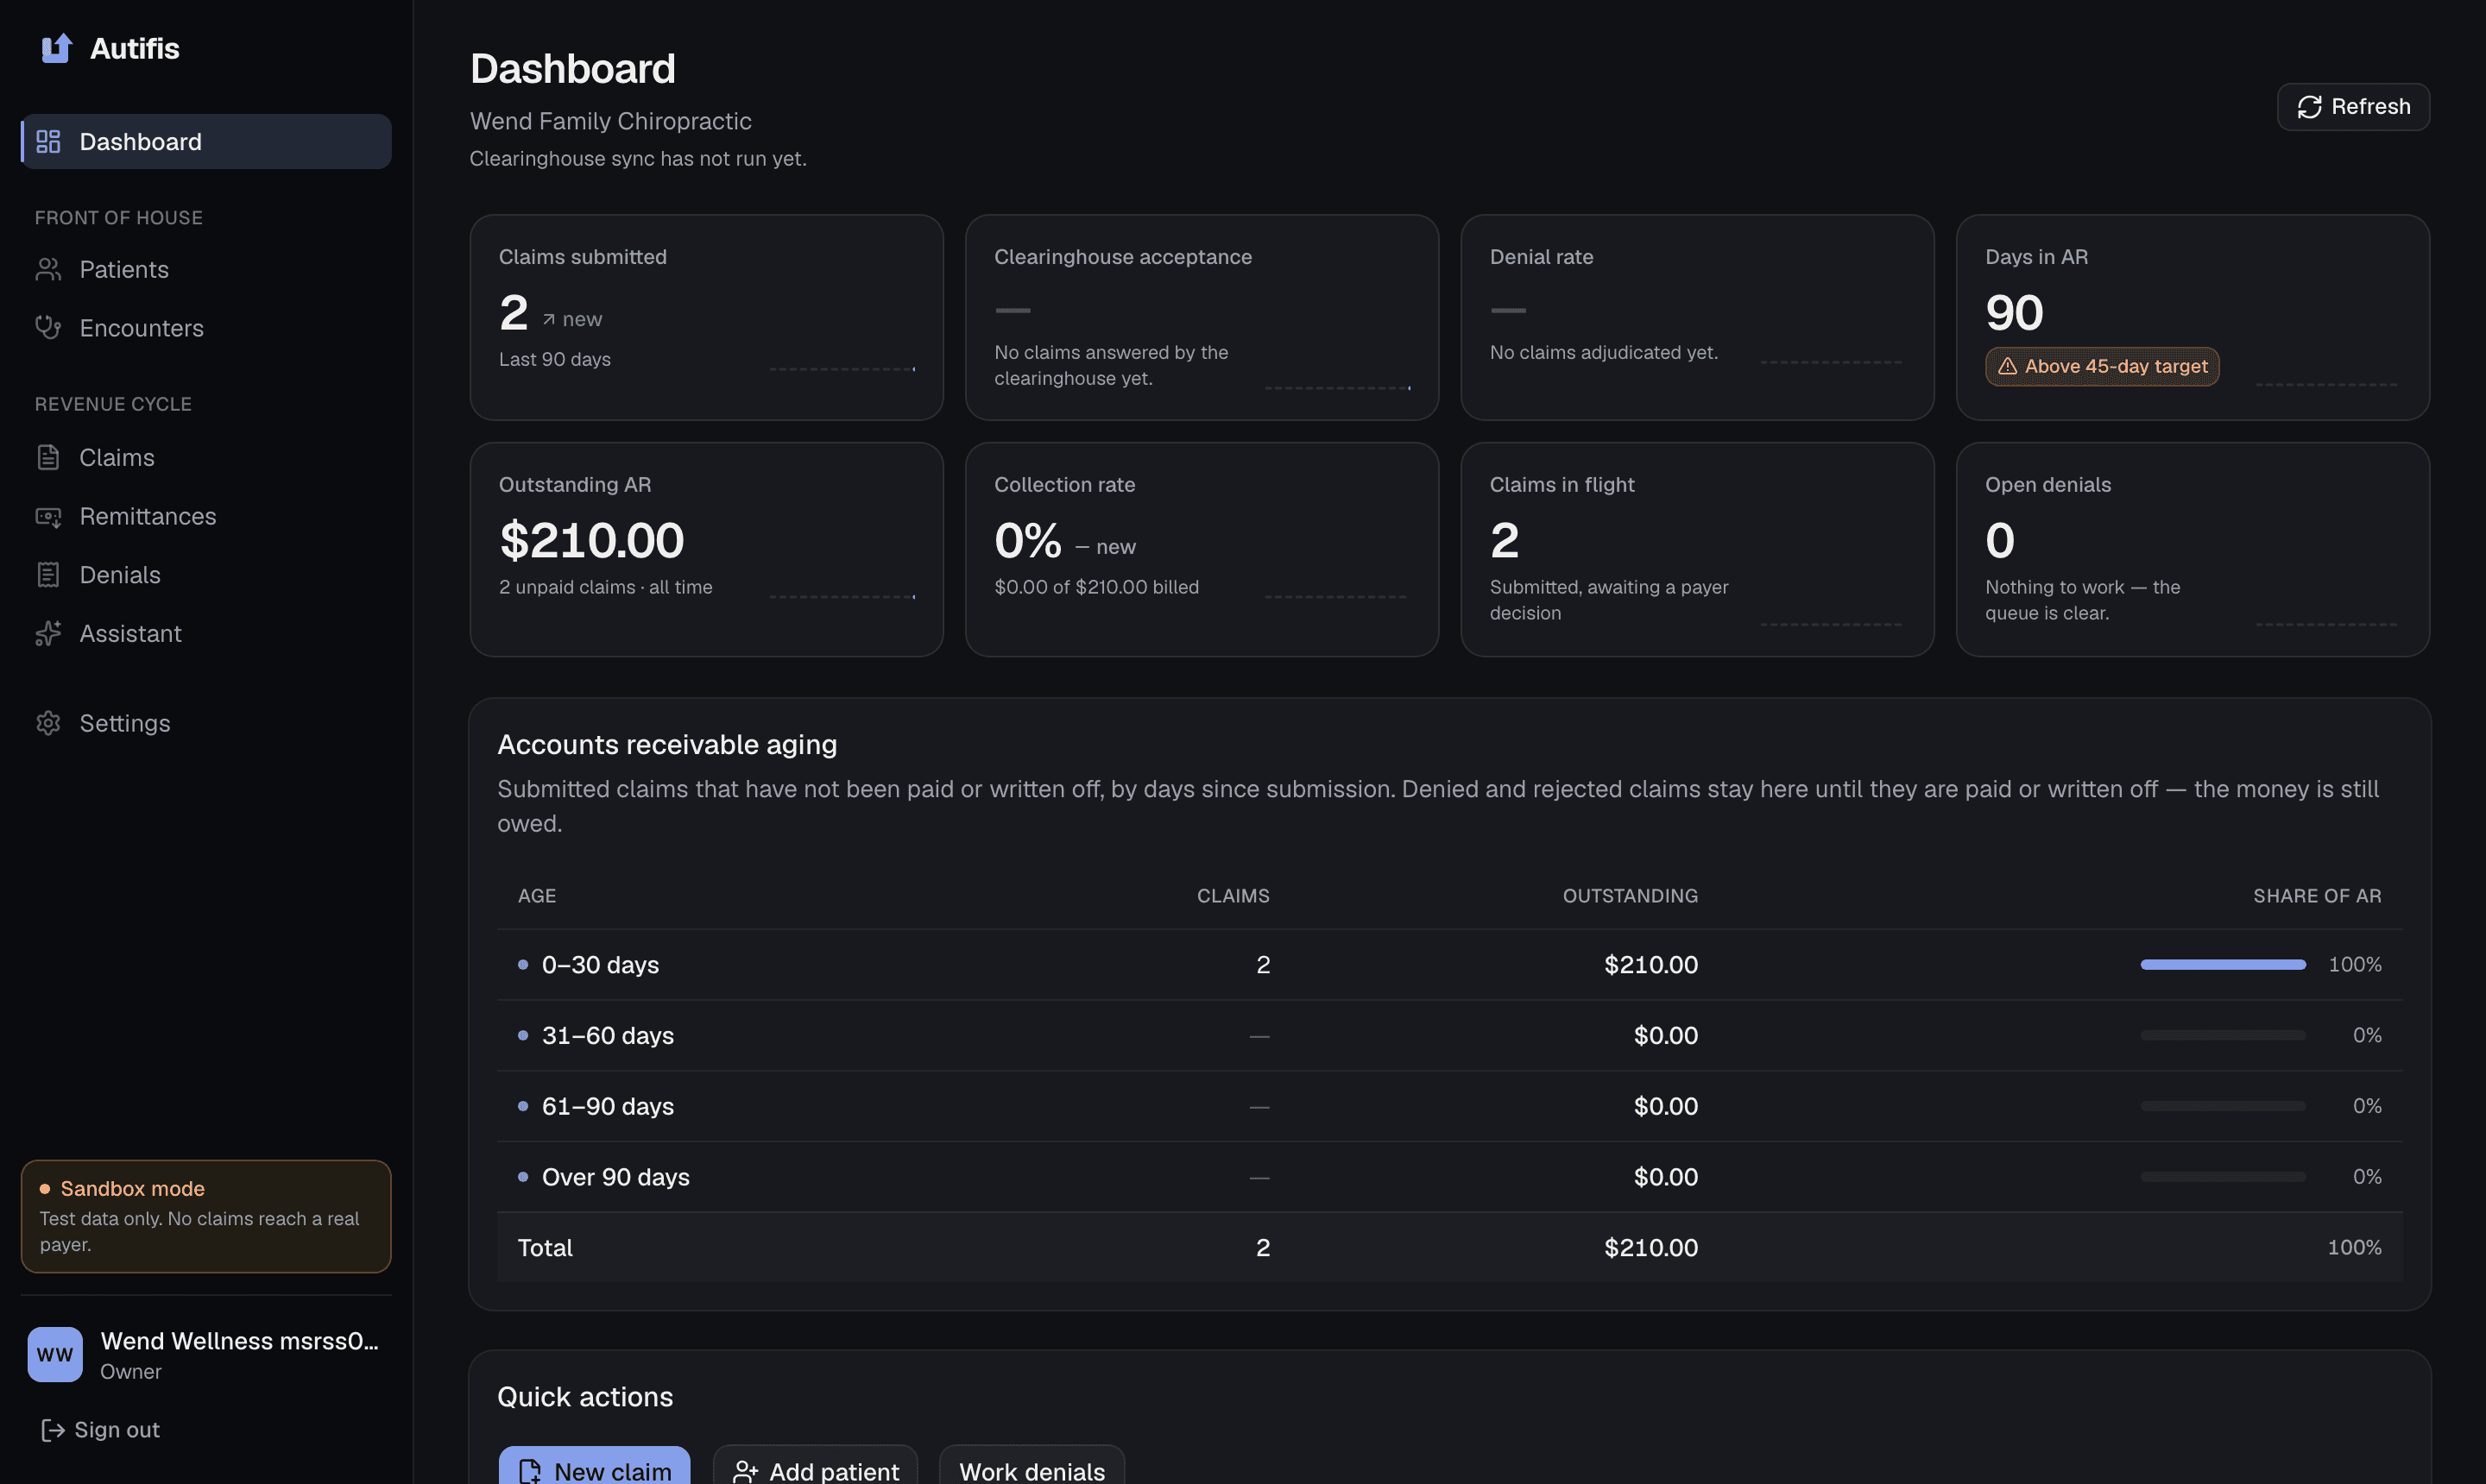The height and width of the screenshot is (1484, 2486).
Task: Click the Claims in flight card
Action: pyautogui.click(x=1697, y=549)
